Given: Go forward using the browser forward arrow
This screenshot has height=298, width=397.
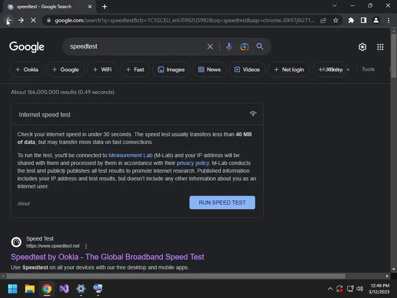Looking at the screenshot, I should click(21, 20).
